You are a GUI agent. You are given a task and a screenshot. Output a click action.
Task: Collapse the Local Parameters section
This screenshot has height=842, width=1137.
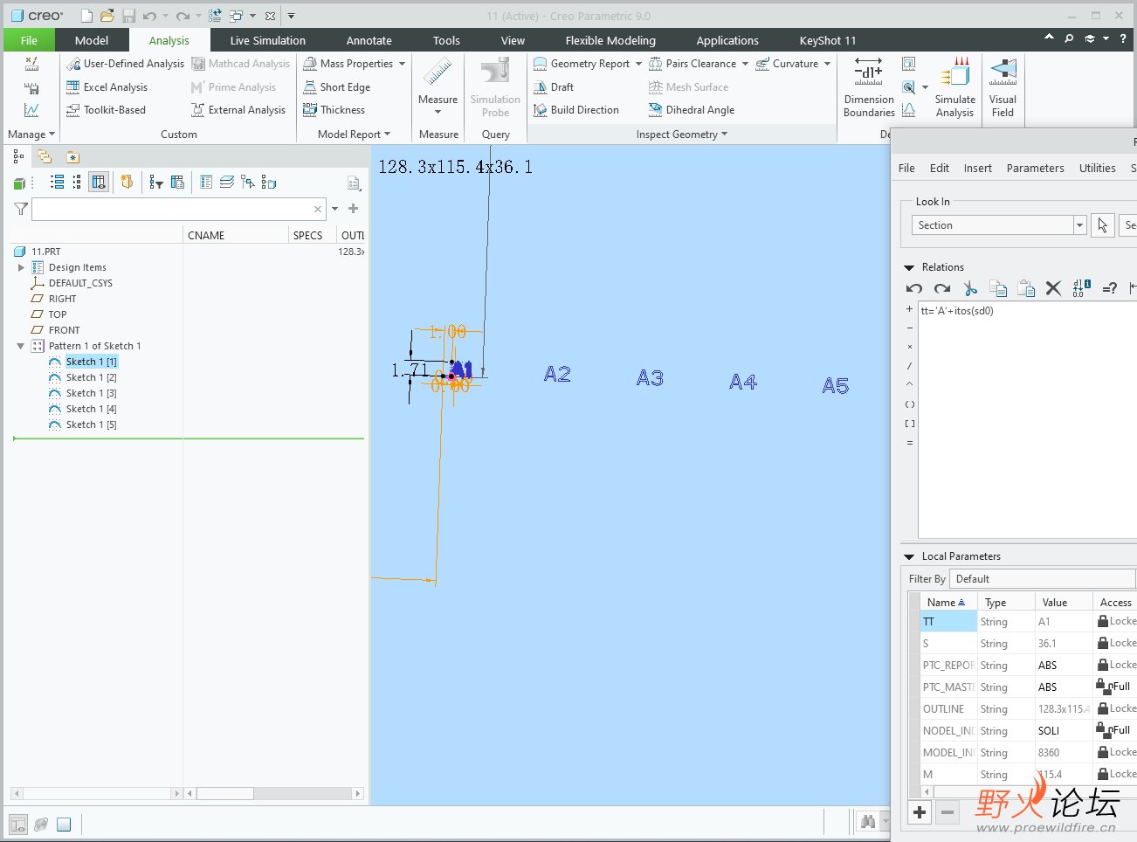(x=908, y=556)
